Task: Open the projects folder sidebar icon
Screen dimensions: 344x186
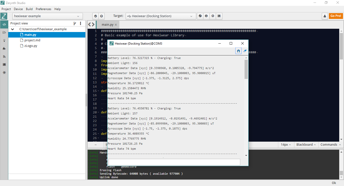Action: 4,33
